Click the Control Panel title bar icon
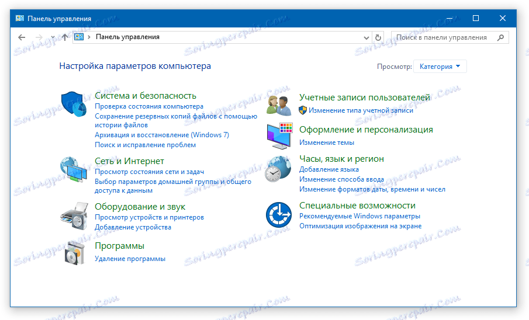Screen dimensions: 529x320 pyautogui.click(x=19, y=18)
